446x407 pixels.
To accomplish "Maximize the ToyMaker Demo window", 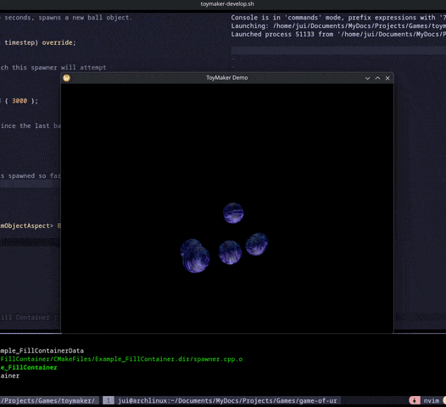I will (377, 78).
